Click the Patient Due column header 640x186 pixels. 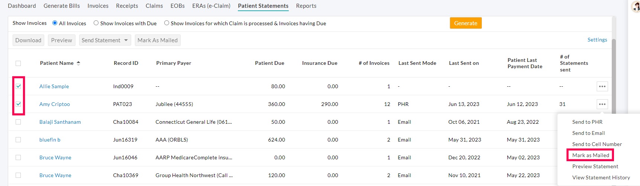point(269,63)
